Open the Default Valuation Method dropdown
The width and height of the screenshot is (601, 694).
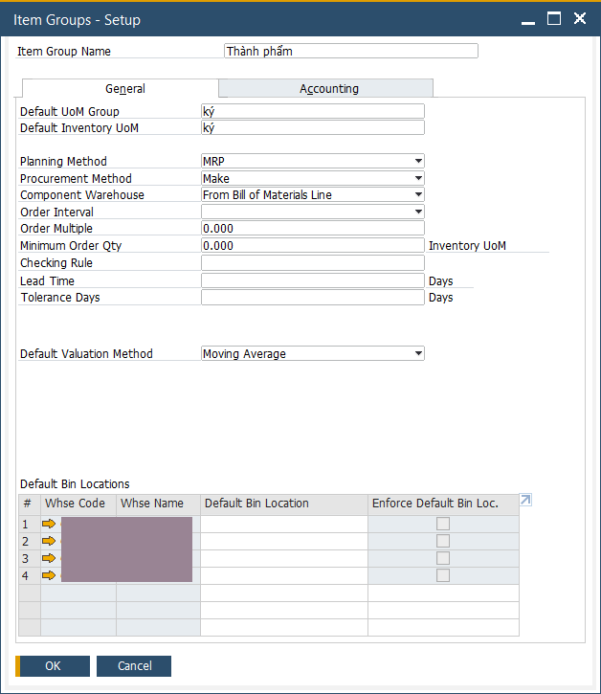click(418, 354)
